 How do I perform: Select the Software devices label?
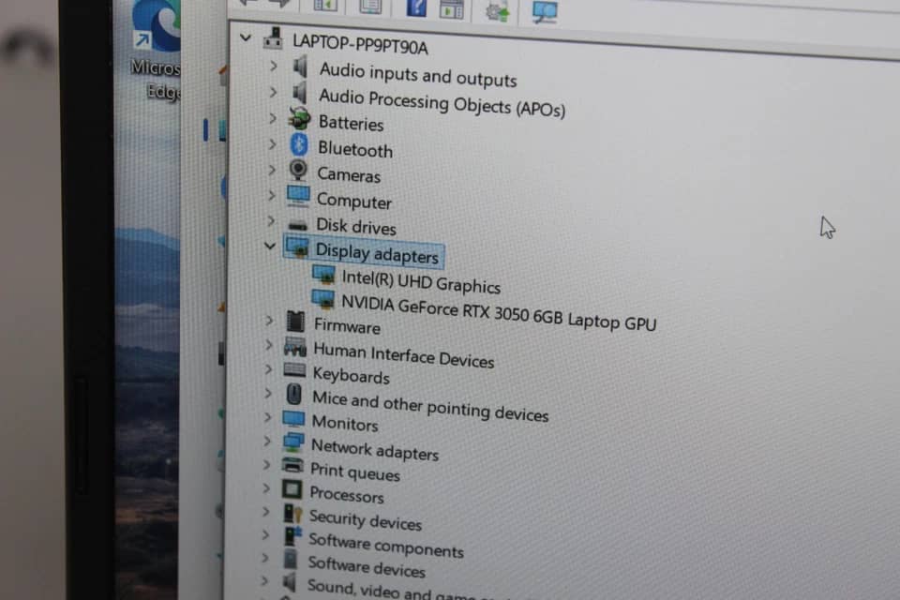[x=367, y=566]
